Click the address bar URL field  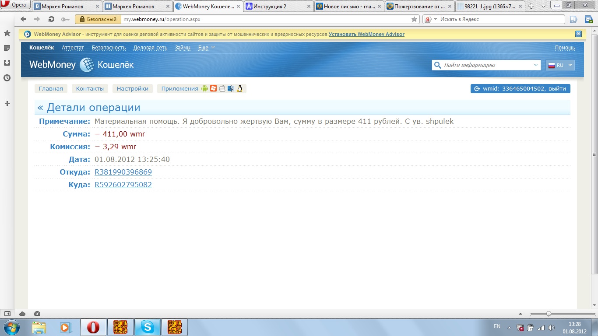pos(266,19)
